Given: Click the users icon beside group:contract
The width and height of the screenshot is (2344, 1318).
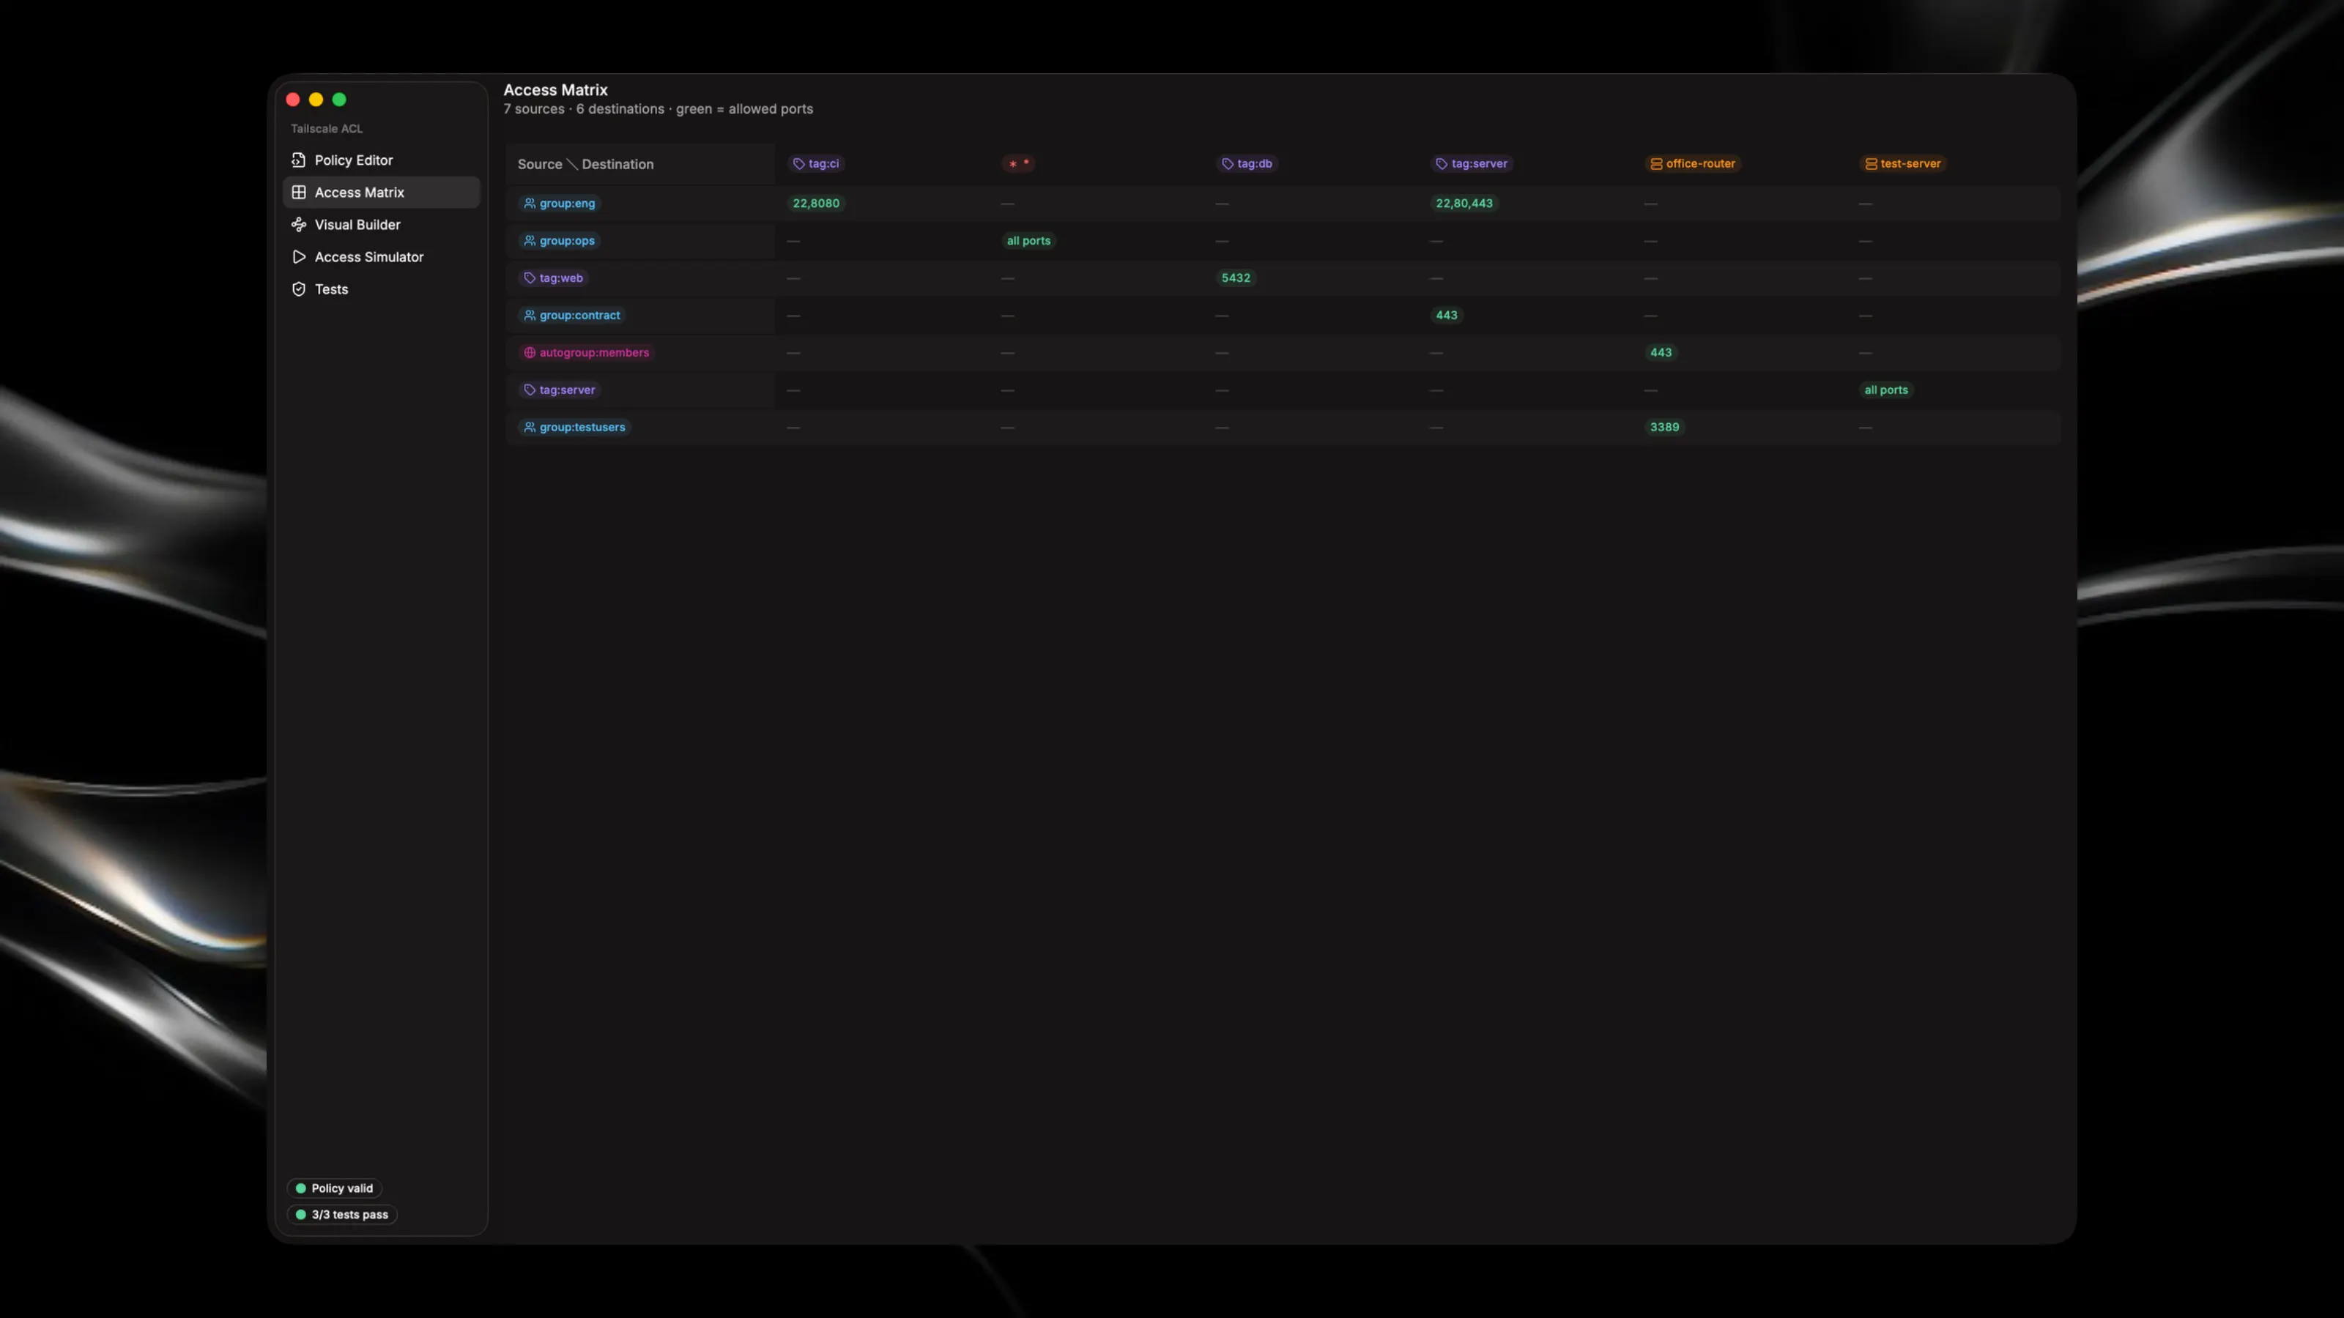Looking at the screenshot, I should tap(530, 315).
